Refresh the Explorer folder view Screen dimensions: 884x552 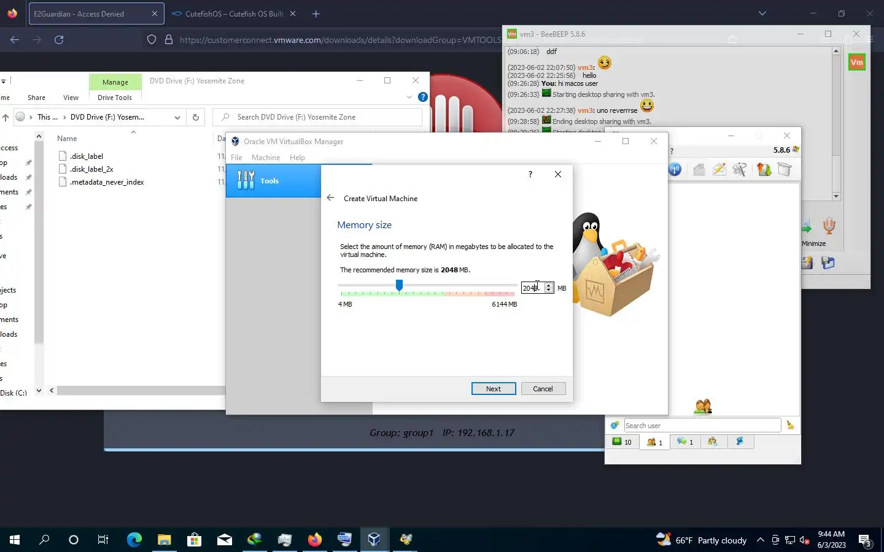click(196, 117)
